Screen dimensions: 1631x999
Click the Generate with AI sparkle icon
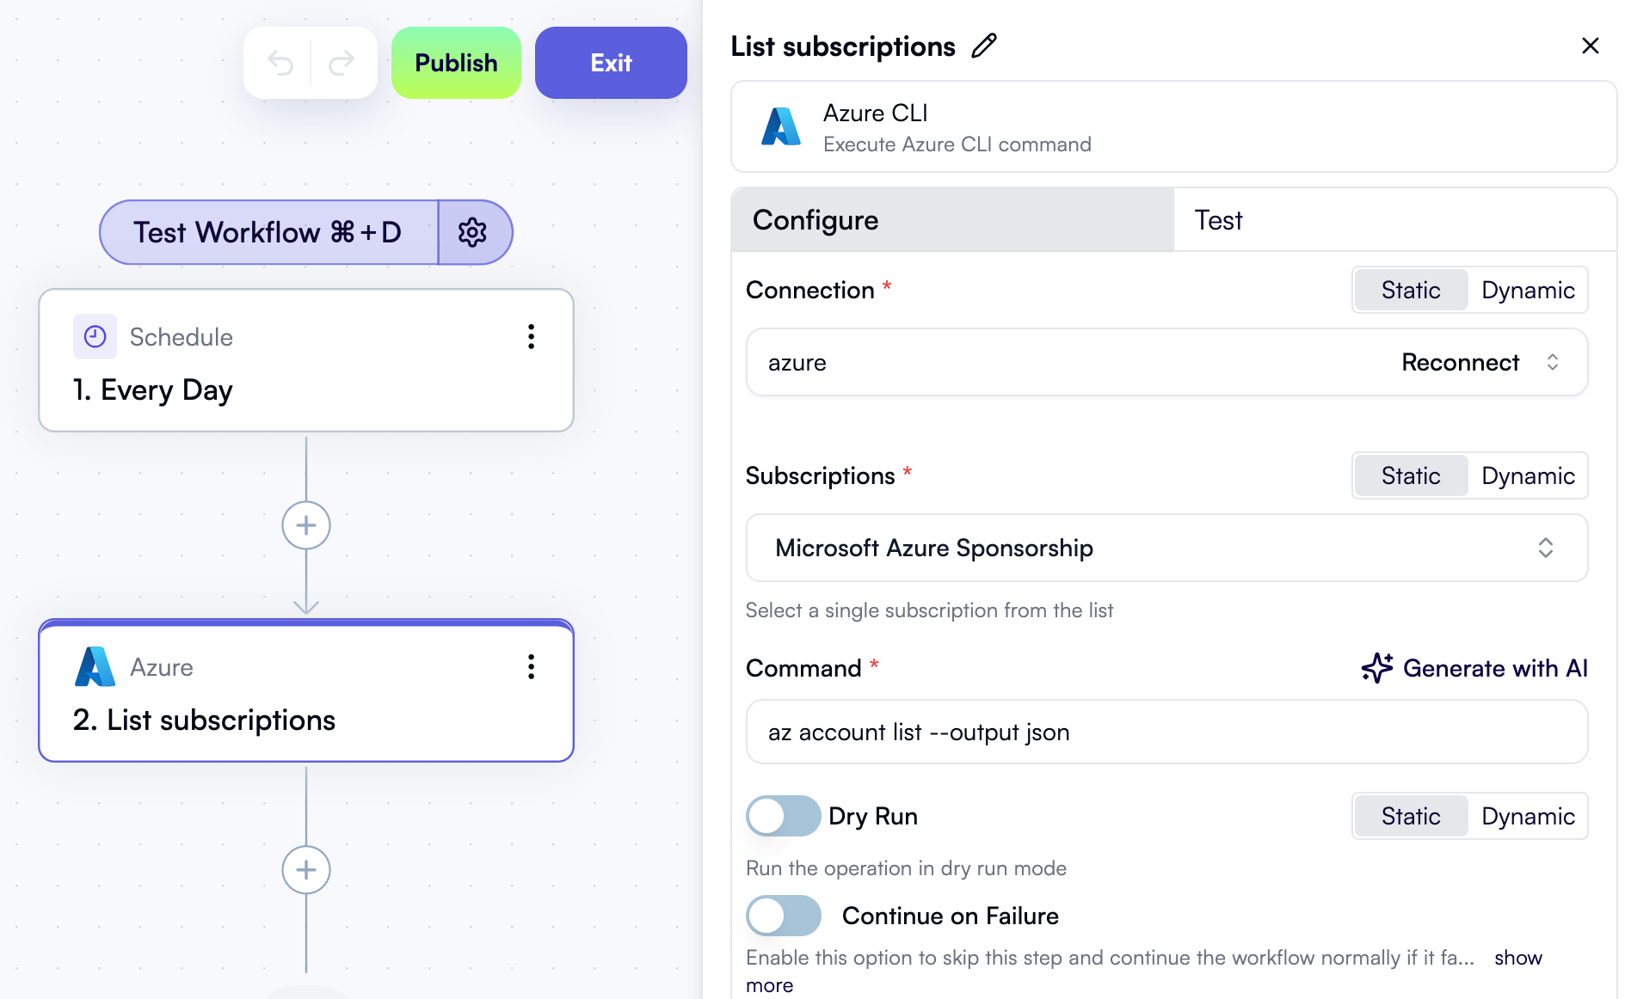[x=1377, y=667]
